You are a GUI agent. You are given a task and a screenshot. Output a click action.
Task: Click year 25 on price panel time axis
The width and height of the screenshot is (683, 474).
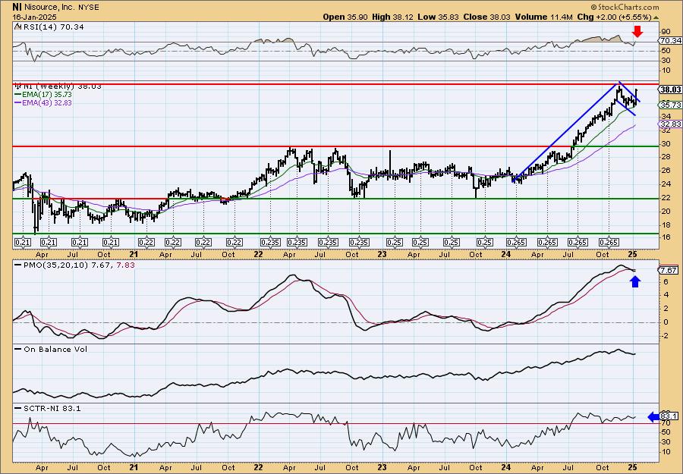[x=634, y=254]
